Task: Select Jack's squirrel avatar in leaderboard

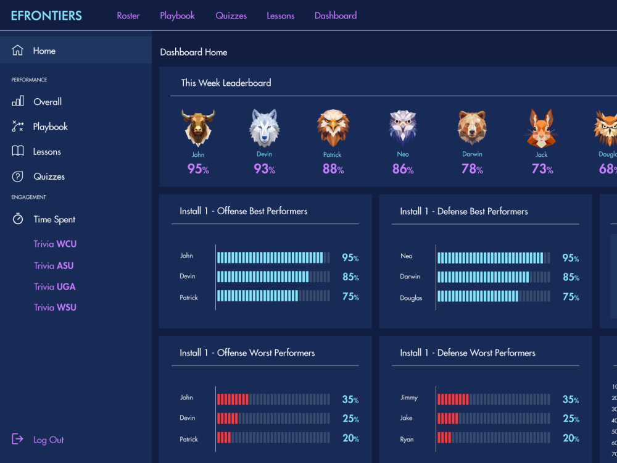Action: point(542,128)
